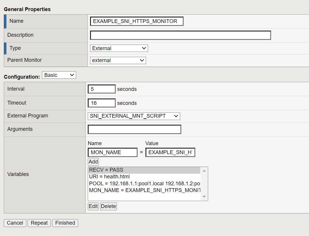The width and height of the screenshot is (309, 236).
Task: Click the Edit button below the variables list
Action: click(x=93, y=206)
